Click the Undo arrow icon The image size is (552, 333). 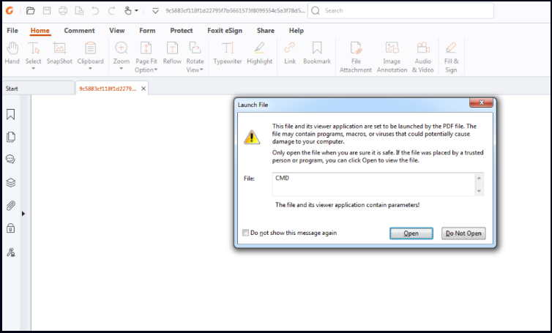(x=95, y=10)
